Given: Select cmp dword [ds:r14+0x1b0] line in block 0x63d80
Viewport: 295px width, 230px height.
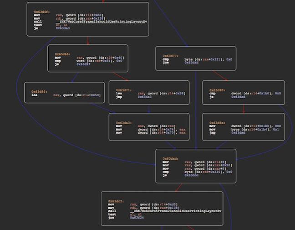Looking at the screenshot, I should pyautogui.click(x=245, y=94).
